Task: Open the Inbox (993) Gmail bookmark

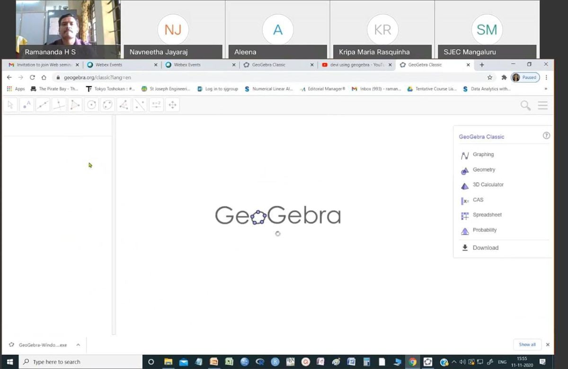Action: [377, 89]
